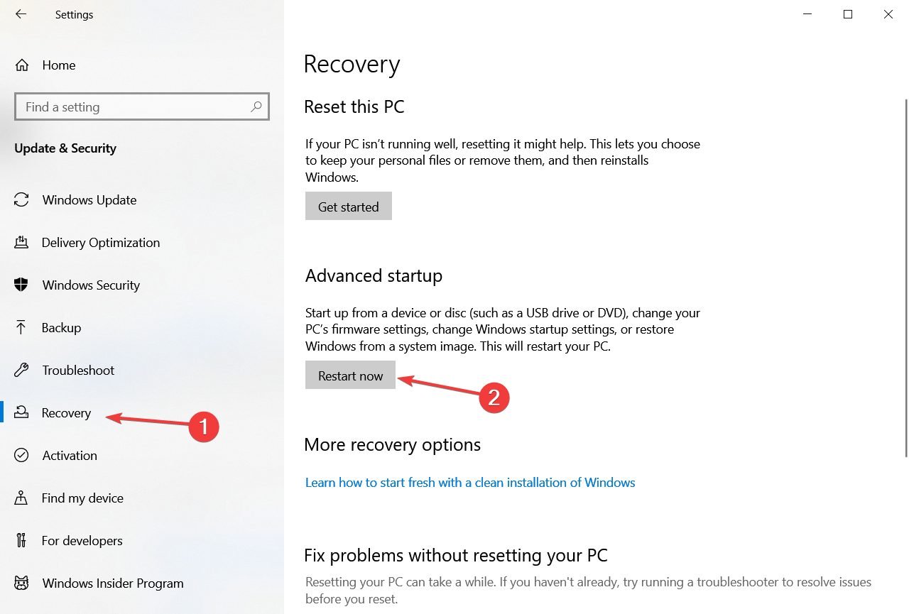Focus the Find a setting search box
The image size is (909, 614).
point(142,106)
